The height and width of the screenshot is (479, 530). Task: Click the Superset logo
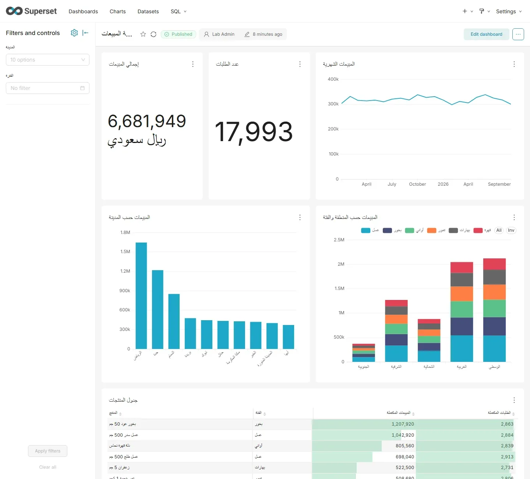coord(31,11)
